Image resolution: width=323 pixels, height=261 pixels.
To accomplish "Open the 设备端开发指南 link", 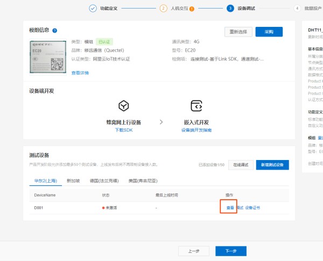I will (x=196, y=130).
